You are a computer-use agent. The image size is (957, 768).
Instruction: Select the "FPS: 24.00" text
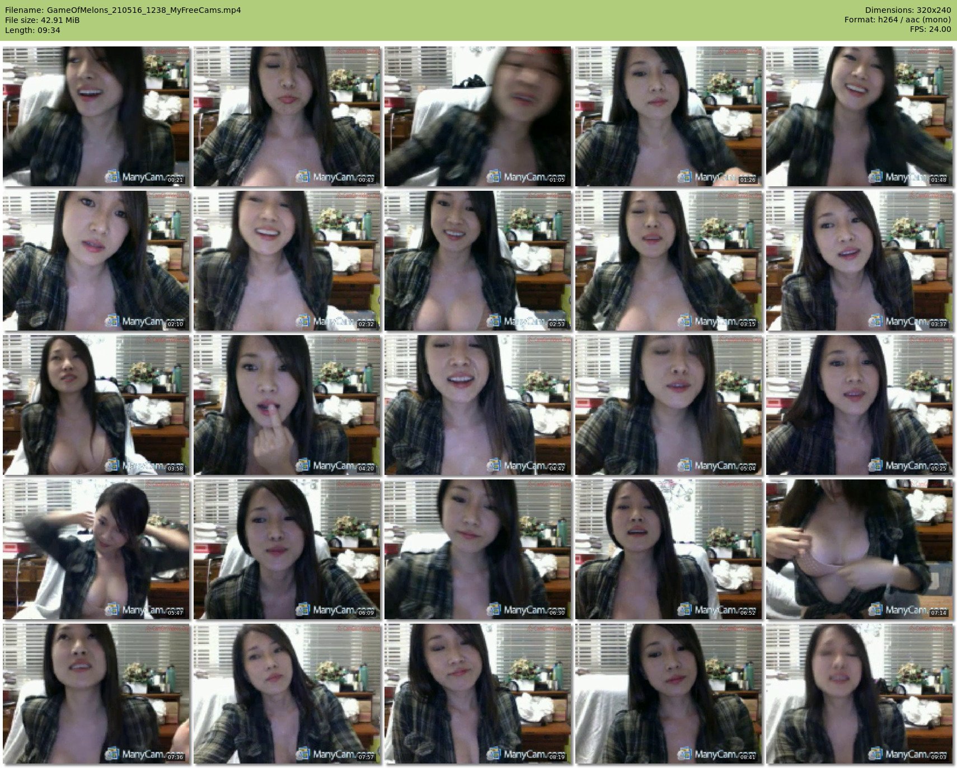pyautogui.click(x=930, y=30)
